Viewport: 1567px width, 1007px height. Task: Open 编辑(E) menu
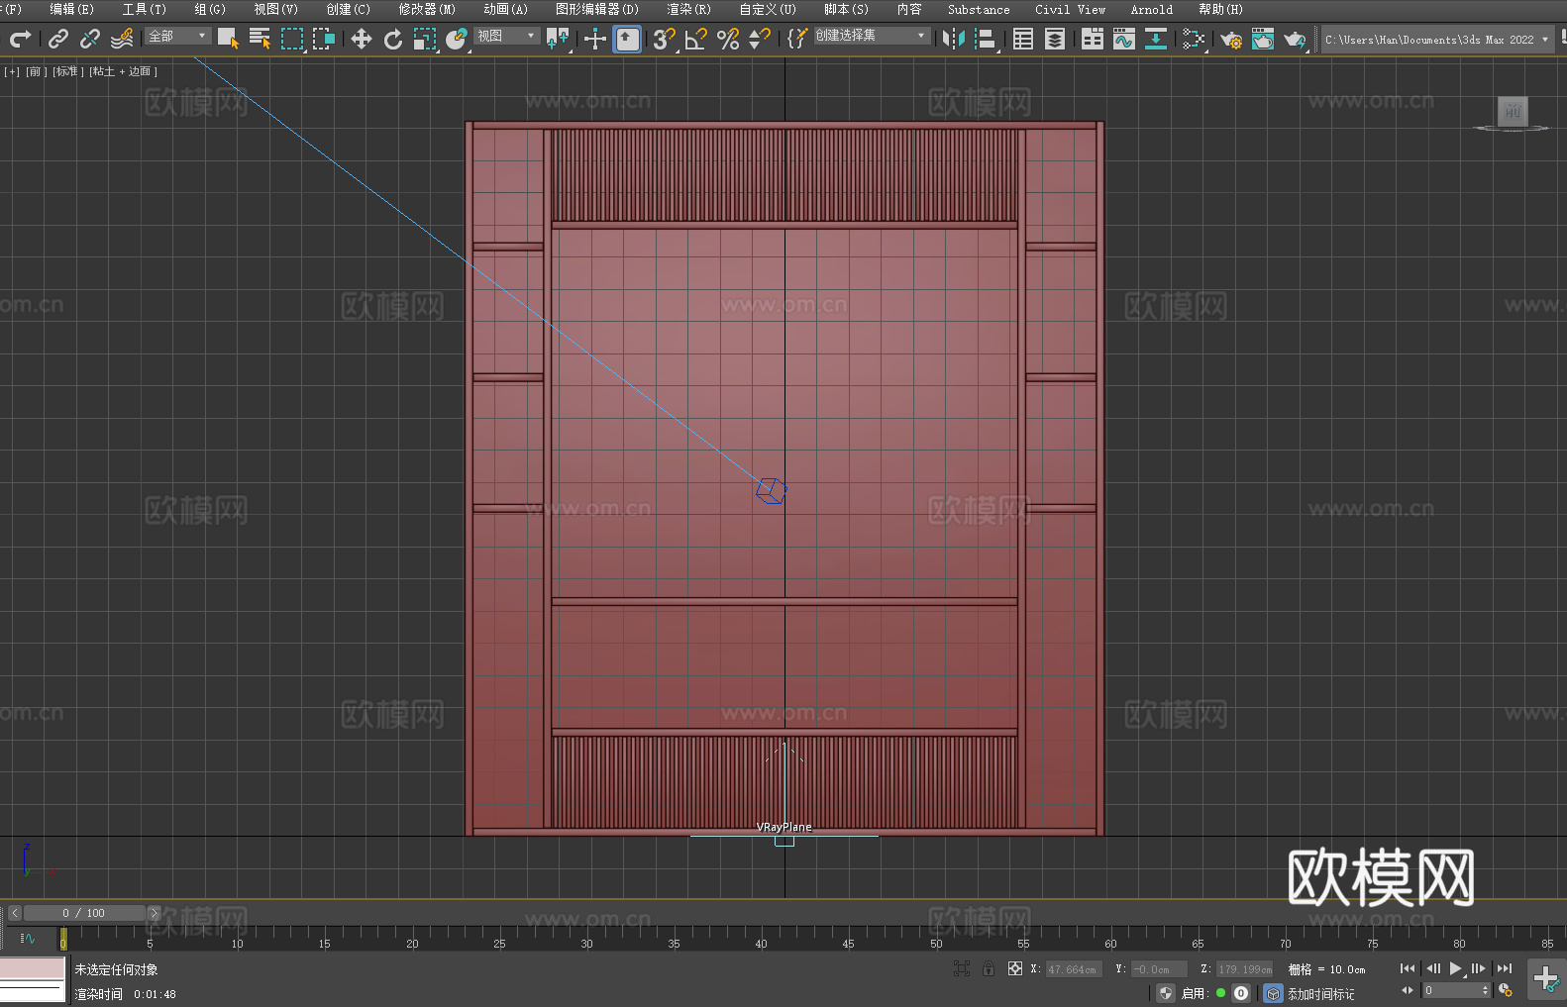[x=71, y=9]
